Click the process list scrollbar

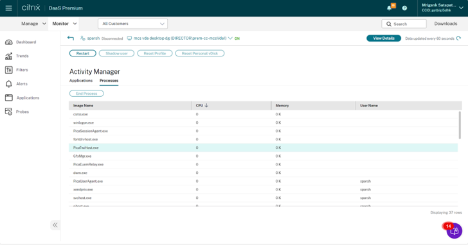(x=460, y=125)
